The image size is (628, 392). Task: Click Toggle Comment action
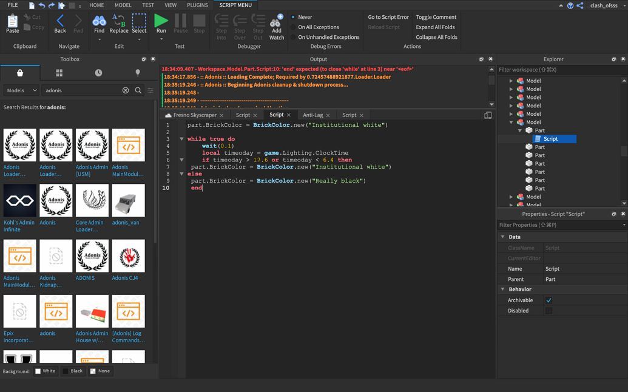pyautogui.click(x=436, y=17)
